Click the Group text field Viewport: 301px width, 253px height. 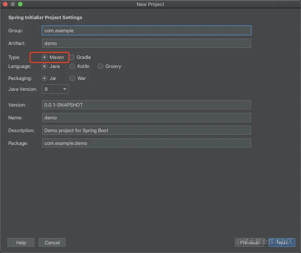146,31
